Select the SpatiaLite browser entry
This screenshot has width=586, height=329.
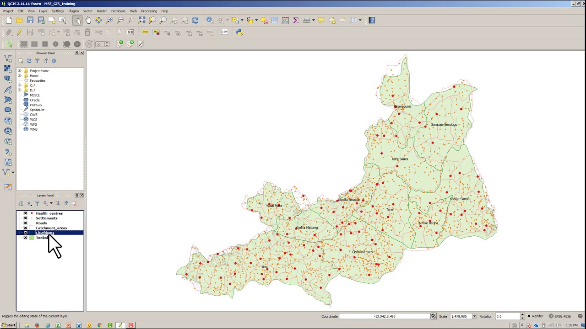(x=37, y=110)
